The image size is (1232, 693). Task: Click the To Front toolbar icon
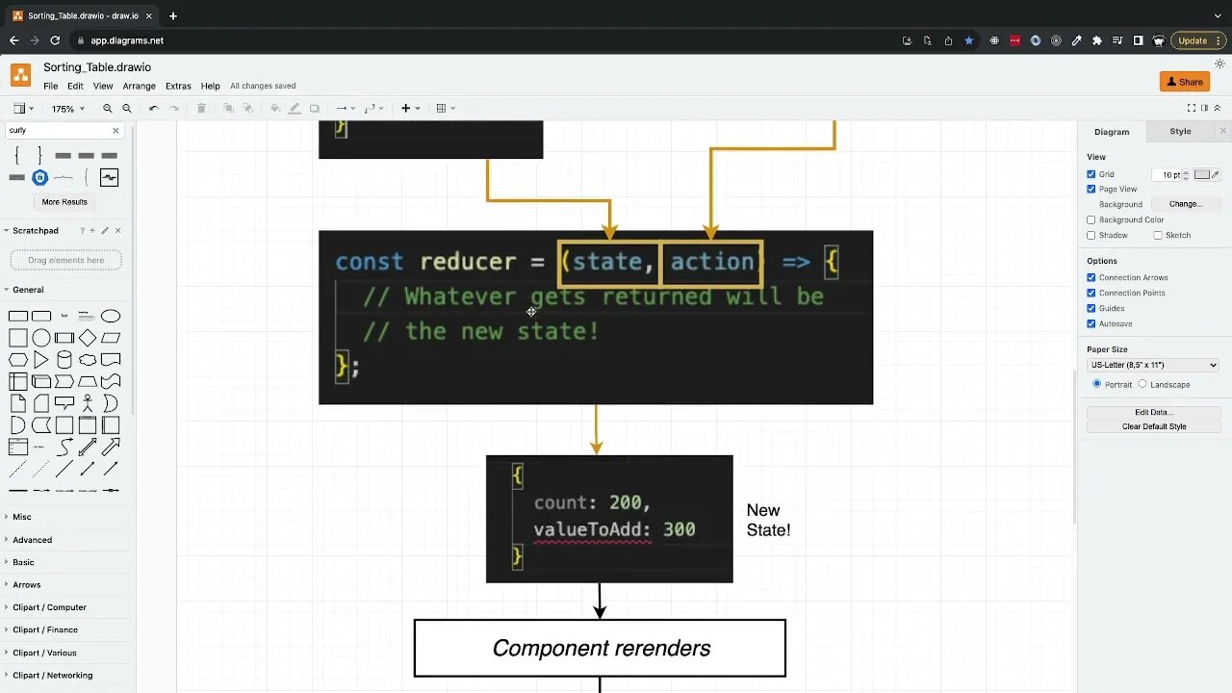[229, 109]
